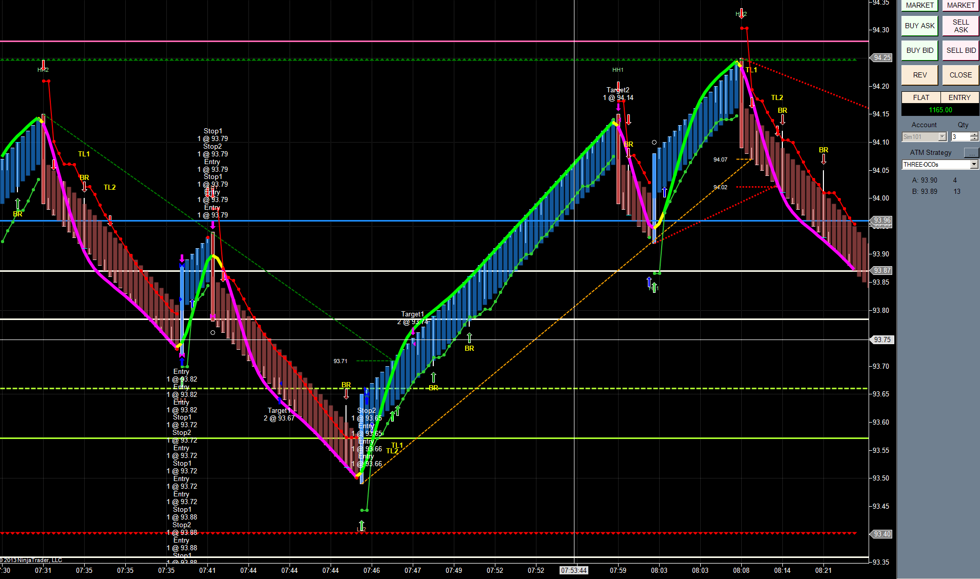Click the 93.96 price marker on axis
This screenshot has height=579, width=980.
click(x=882, y=221)
